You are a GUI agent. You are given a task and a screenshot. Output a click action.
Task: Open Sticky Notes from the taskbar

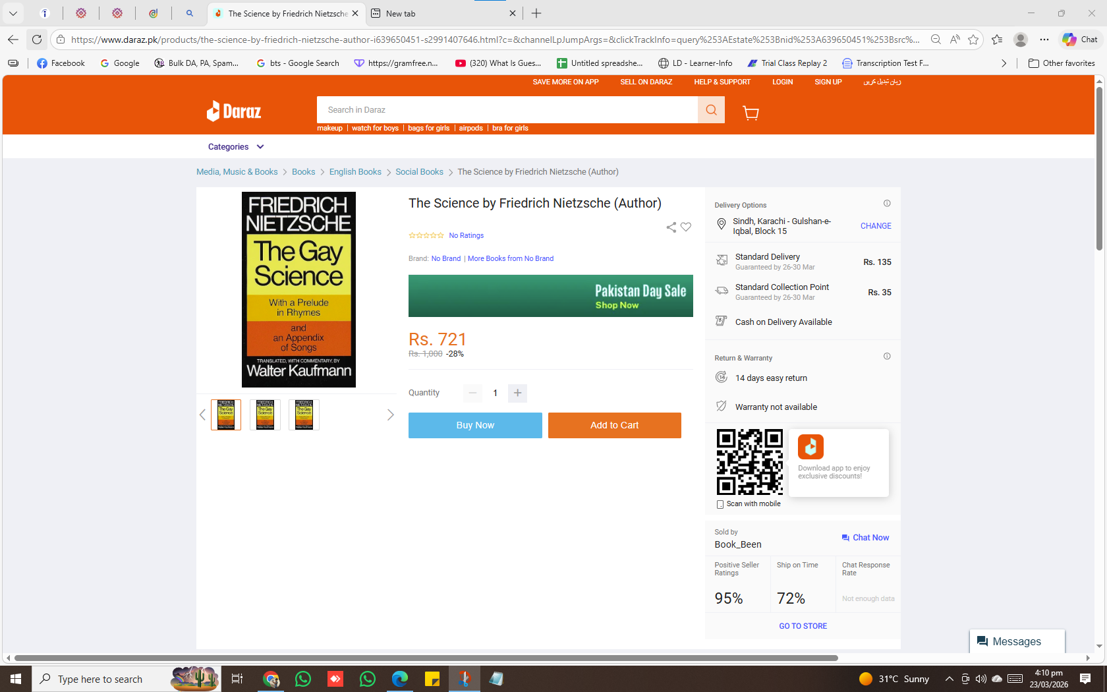432,679
